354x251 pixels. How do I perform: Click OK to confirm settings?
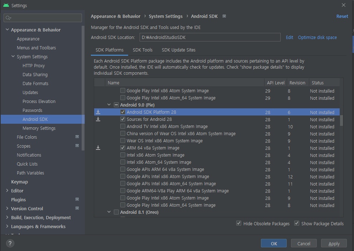pyautogui.click(x=273, y=243)
